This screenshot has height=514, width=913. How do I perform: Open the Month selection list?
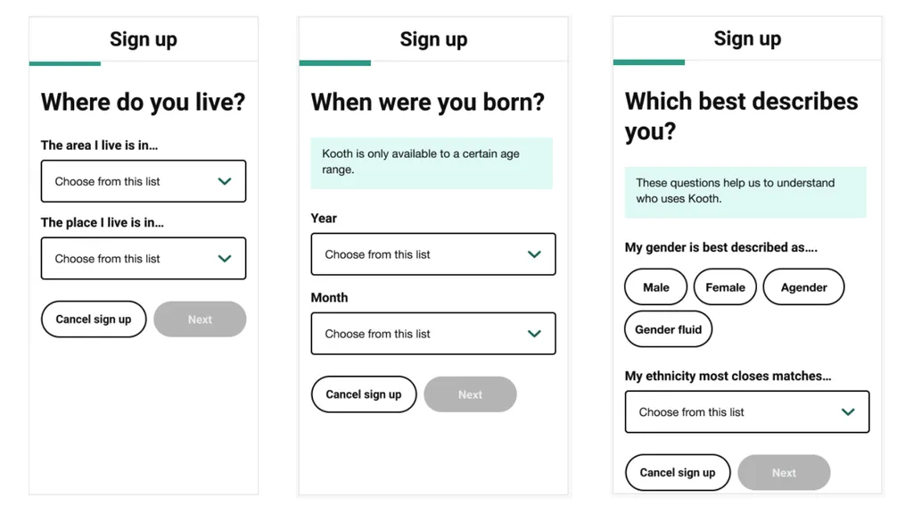[433, 334]
